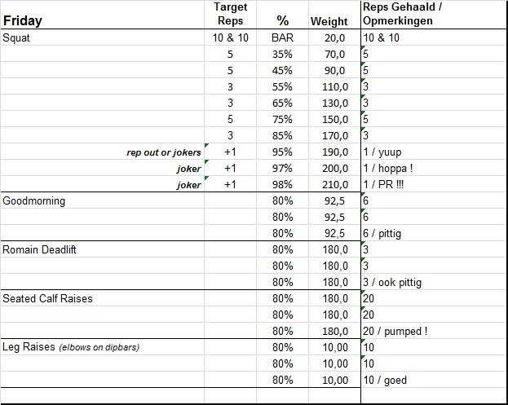Click the Reps Gehaald / Opmerkingen header
Screen dimensions: 508x405
coord(401,14)
